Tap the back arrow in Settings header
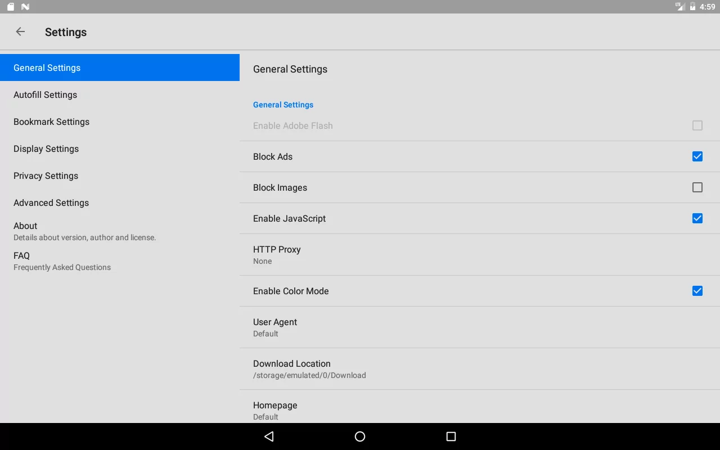The width and height of the screenshot is (720, 450). (20, 31)
